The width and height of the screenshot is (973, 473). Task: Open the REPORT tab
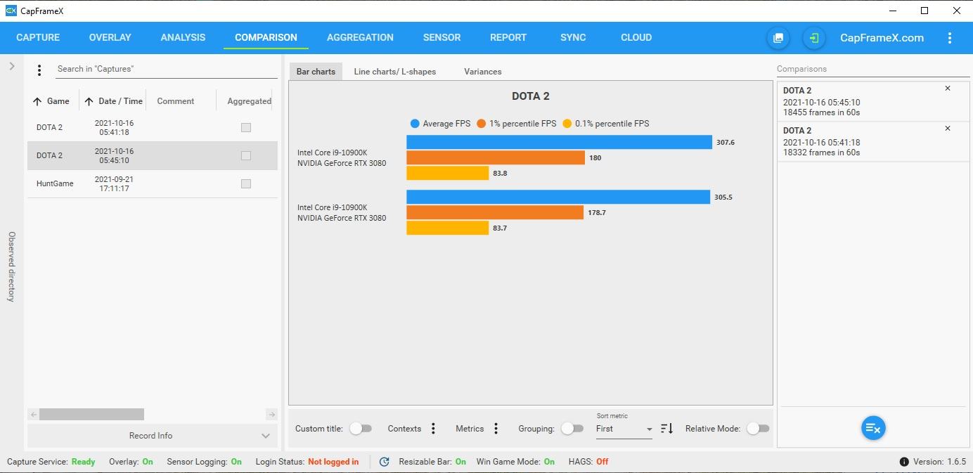pos(508,38)
